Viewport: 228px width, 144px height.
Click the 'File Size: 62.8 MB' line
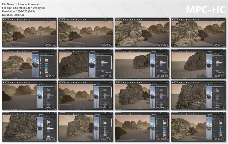(x=23, y=8)
